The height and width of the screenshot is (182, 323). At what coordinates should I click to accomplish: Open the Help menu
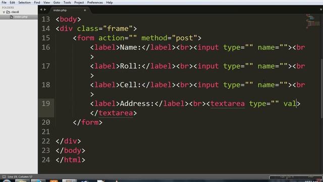click(x=109, y=3)
